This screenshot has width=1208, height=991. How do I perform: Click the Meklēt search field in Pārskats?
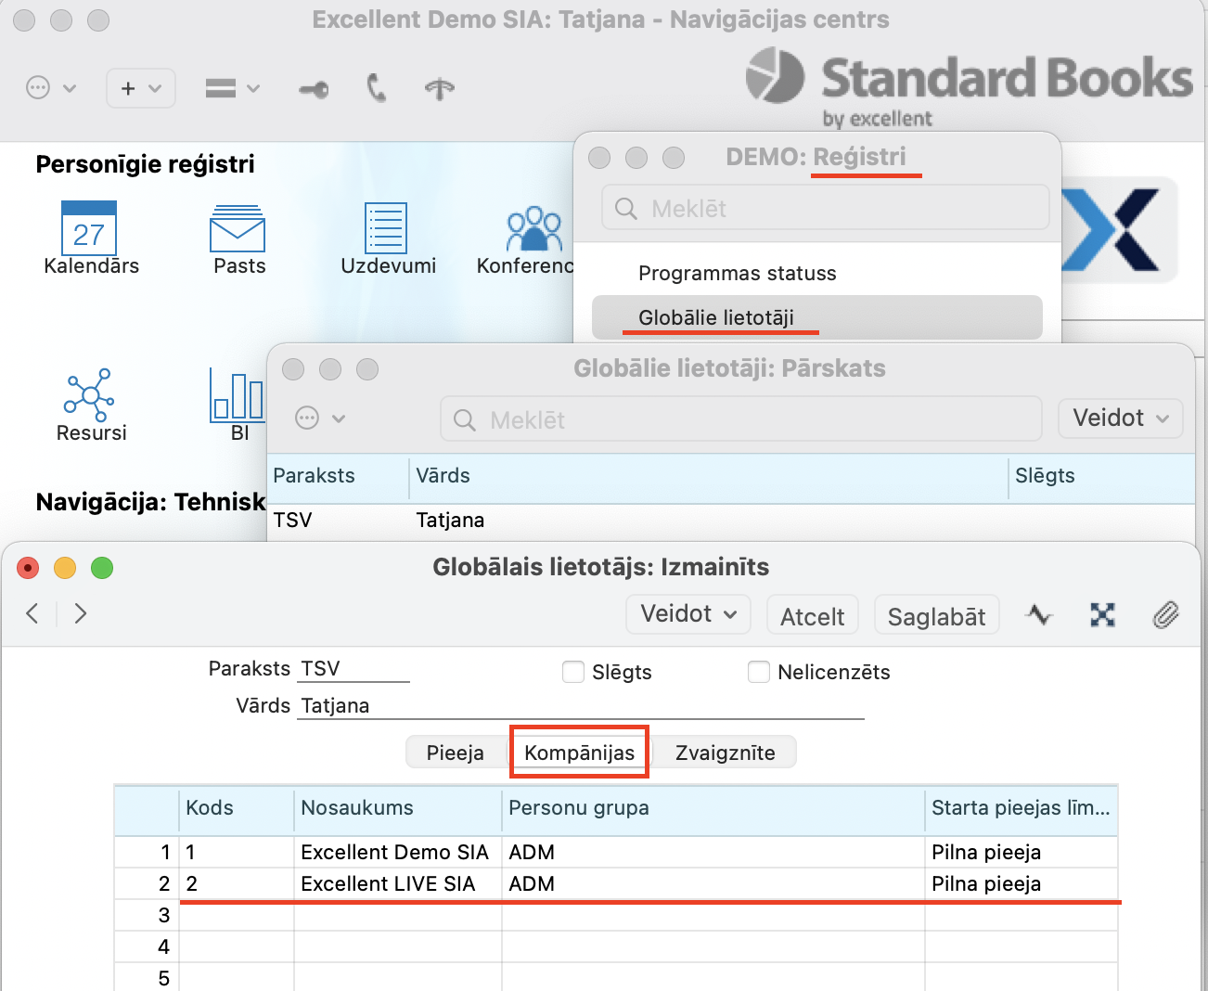pyautogui.click(x=740, y=420)
